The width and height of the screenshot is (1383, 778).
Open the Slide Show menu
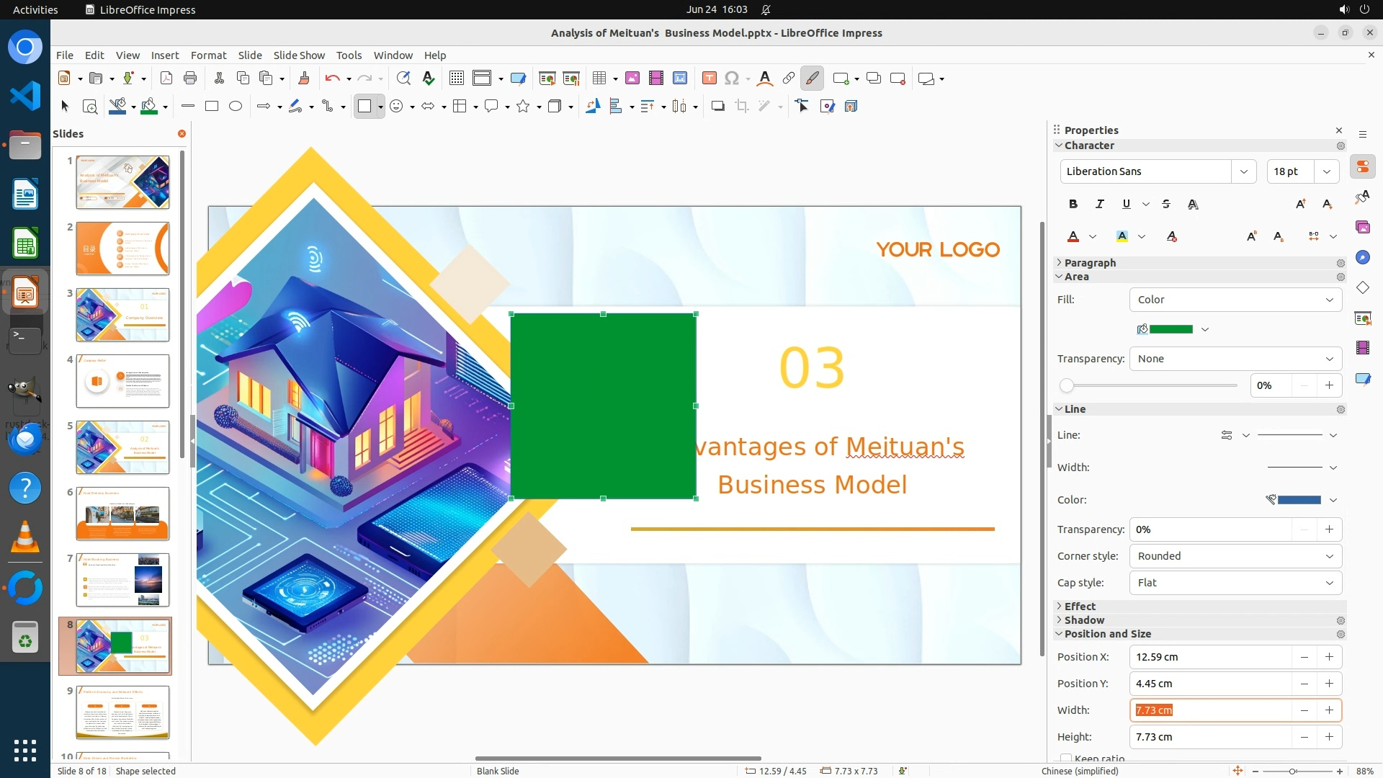click(x=299, y=55)
